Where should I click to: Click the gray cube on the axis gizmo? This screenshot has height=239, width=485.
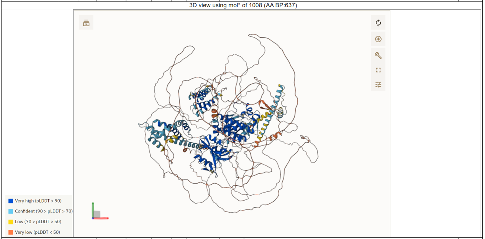point(97,214)
